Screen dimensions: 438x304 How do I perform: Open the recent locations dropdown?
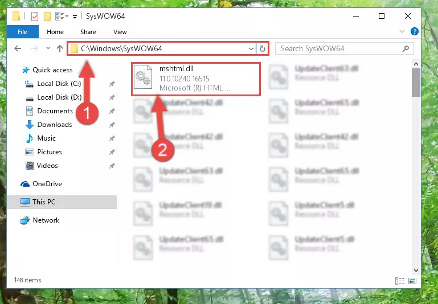[48, 48]
